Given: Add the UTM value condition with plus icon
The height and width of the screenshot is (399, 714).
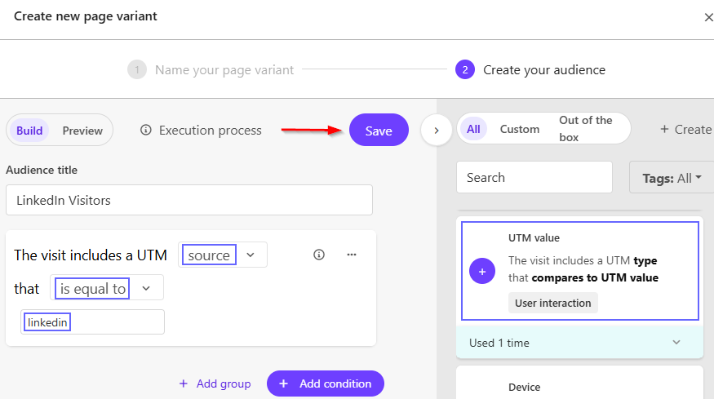Looking at the screenshot, I should [x=482, y=271].
